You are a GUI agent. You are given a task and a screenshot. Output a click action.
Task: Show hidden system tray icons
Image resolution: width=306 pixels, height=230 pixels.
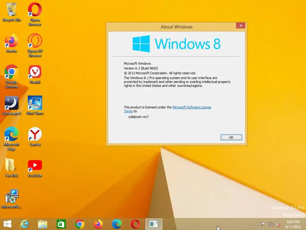tap(256, 224)
